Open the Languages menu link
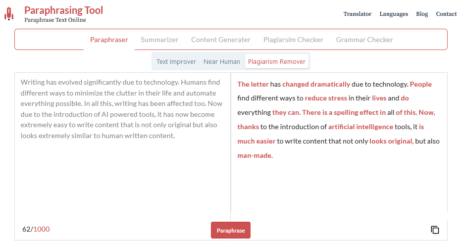Screen dimensions: 459x241 pyautogui.click(x=394, y=14)
